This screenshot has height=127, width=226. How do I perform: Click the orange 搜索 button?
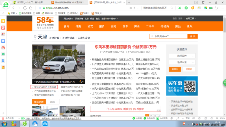(x=192, y=36)
